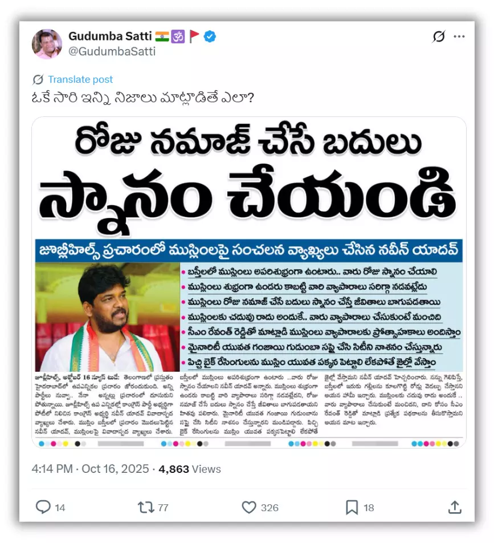Click the Translate post link
Image resolution: width=494 pixels, height=543 pixels.
80,79
